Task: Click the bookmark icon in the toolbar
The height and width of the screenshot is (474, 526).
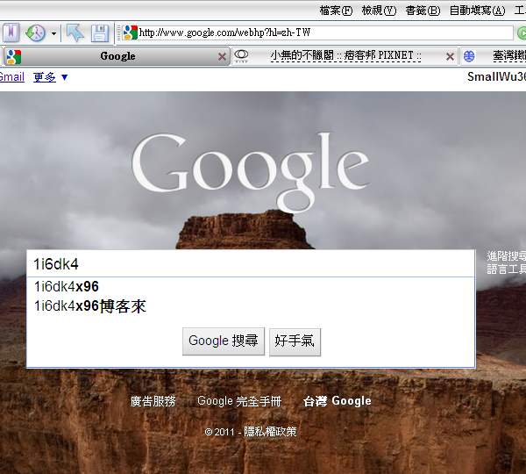Action: pyautogui.click(x=11, y=32)
